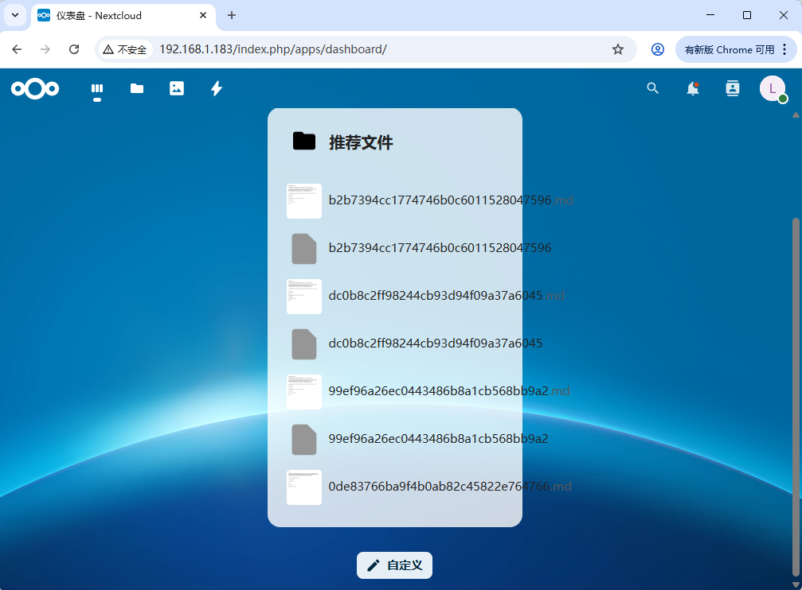
Task: Open the Chrome profile icon
Action: [x=658, y=49]
